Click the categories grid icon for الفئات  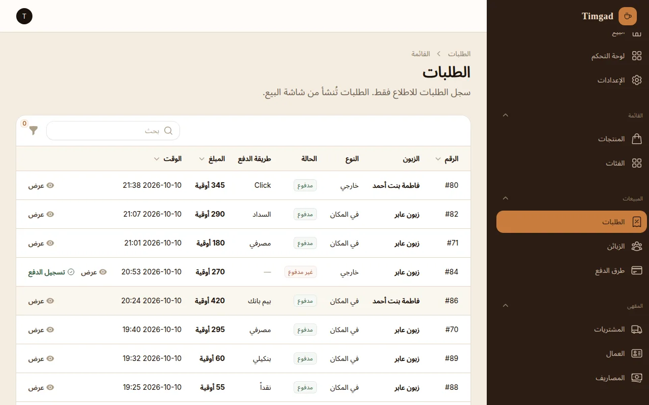click(x=637, y=163)
